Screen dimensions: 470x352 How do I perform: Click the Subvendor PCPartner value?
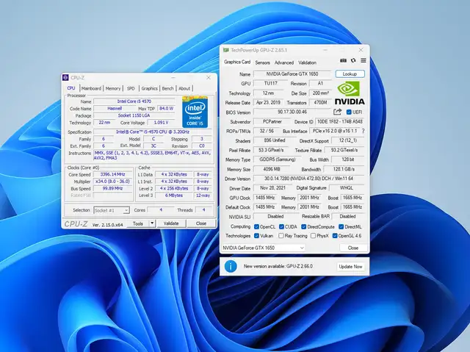click(x=272, y=122)
